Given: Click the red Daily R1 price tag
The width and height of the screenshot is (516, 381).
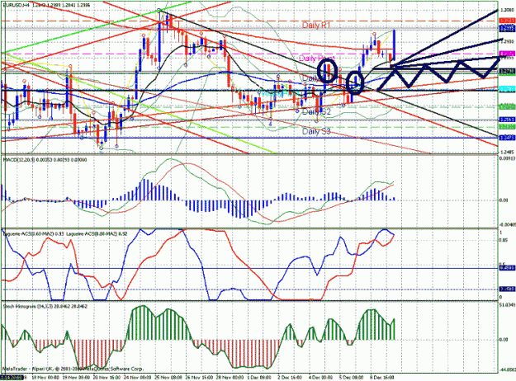Looking at the screenshot, I should tap(507, 21).
